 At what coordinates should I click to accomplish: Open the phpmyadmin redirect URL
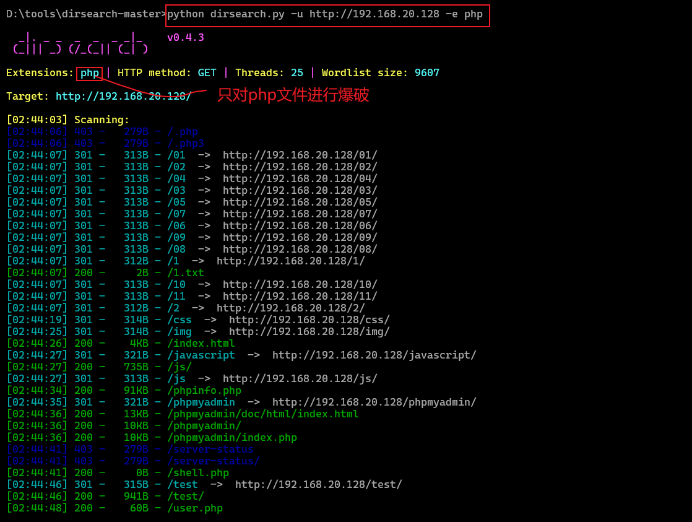pyautogui.click(x=374, y=402)
